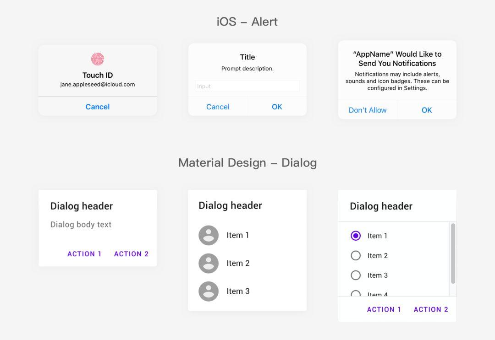
Task: Click ACTION 2 in the radio list dialog
Action: click(430, 309)
